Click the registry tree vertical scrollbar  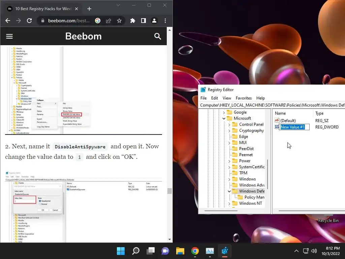coord(268,174)
